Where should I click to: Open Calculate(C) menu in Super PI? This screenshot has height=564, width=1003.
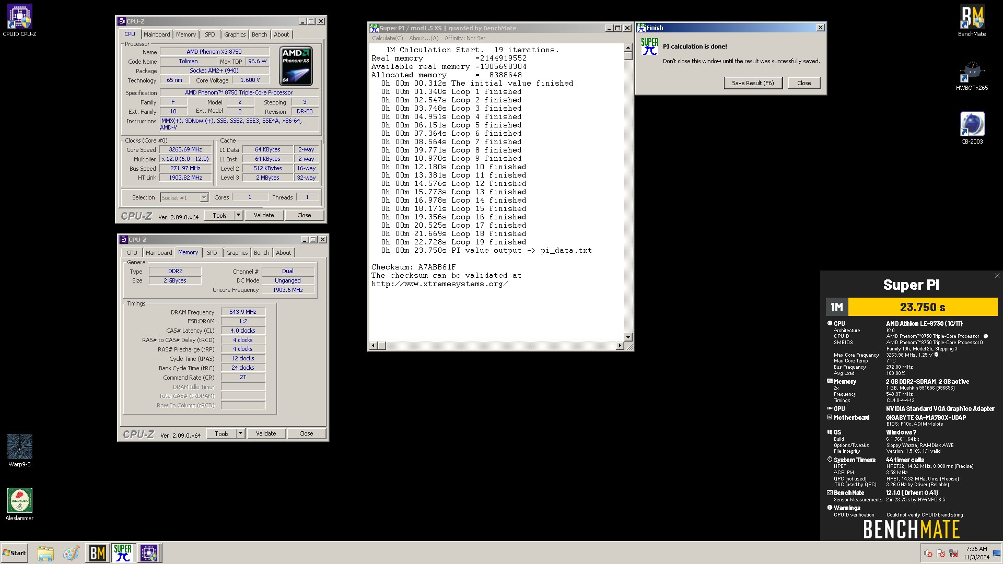(x=388, y=38)
